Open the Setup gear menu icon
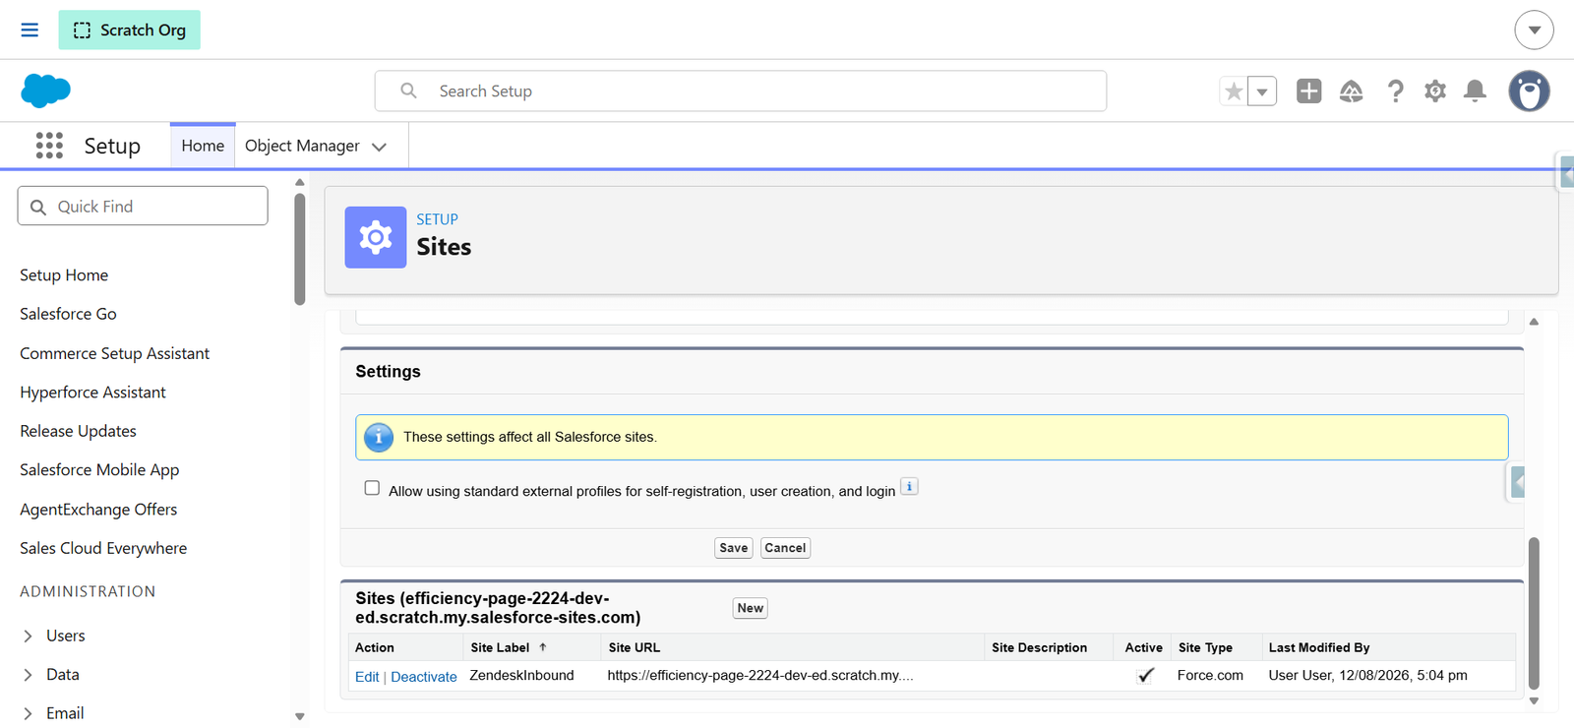1574x728 pixels. pyautogui.click(x=1435, y=91)
